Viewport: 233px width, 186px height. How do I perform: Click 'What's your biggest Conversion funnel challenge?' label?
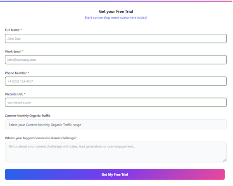click(x=40, y=138)
